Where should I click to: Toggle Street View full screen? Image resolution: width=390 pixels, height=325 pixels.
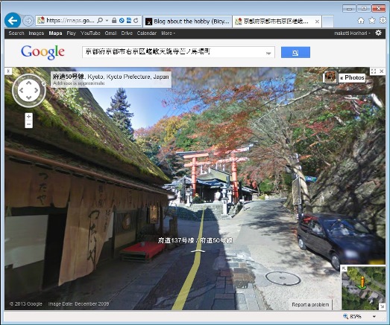click(x=374, y=71)
